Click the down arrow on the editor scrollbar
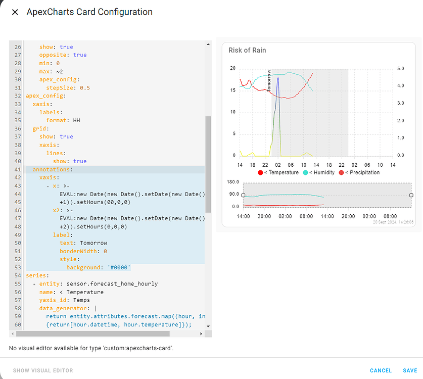The height and width of the screenshot is (379, 423). pyautogui.click(x=208, y=326)
